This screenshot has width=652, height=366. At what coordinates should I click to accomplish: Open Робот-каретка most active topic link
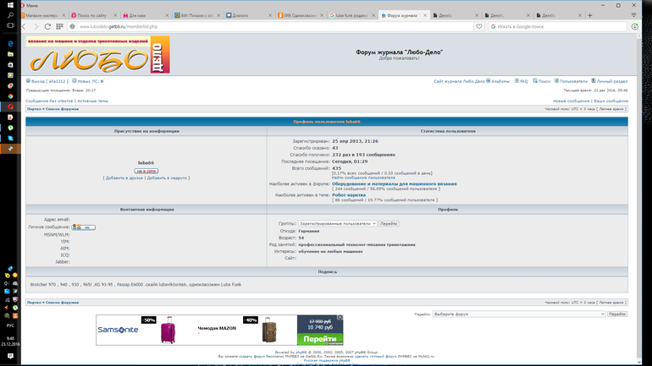pos(349,194)
